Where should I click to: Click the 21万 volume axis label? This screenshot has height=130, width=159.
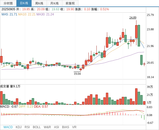[150, 95]
